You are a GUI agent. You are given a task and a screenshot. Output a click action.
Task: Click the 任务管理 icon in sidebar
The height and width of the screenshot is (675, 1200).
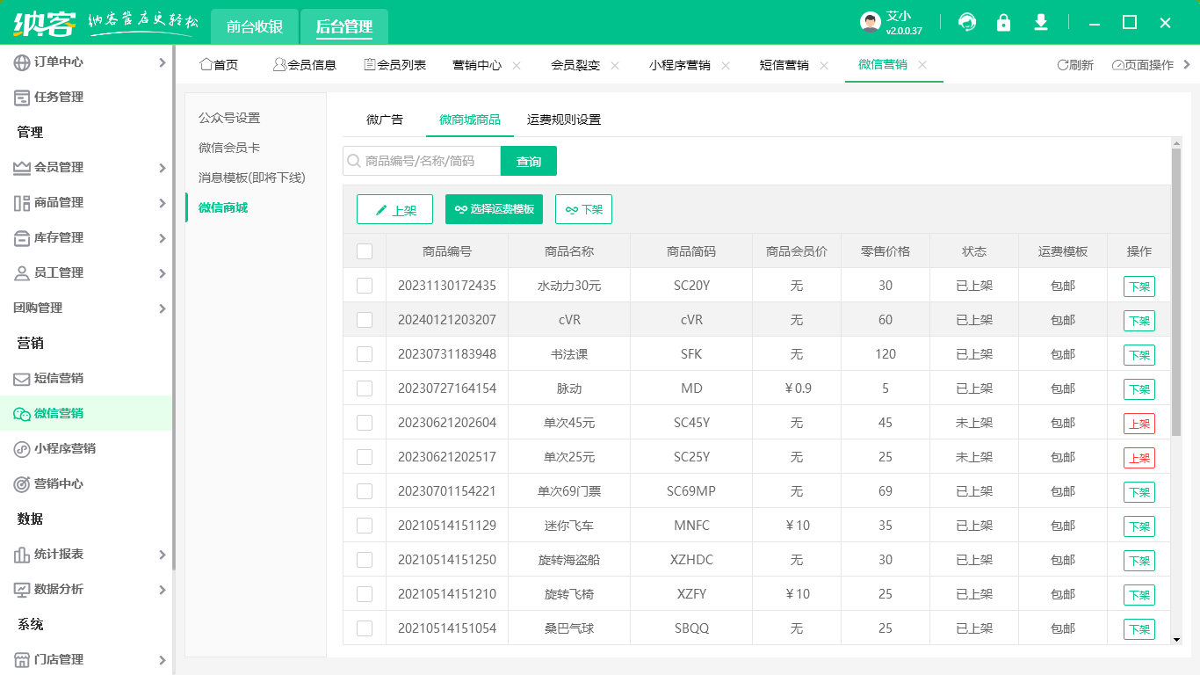pos(22,98)
